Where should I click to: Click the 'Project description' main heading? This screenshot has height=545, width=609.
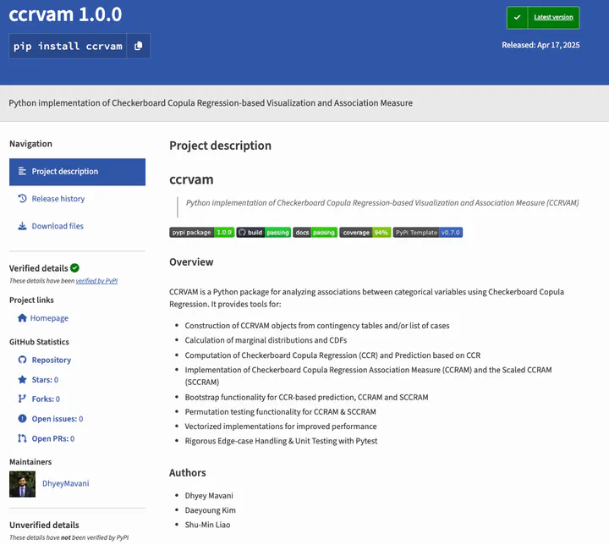click(x=220, y=146)
